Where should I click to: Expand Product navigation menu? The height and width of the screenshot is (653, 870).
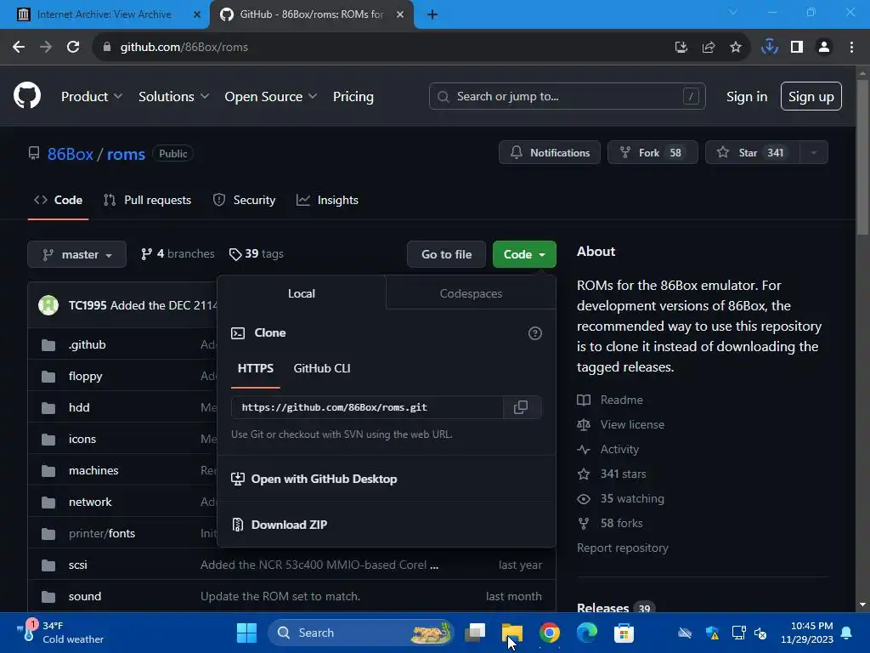(92, 97)
